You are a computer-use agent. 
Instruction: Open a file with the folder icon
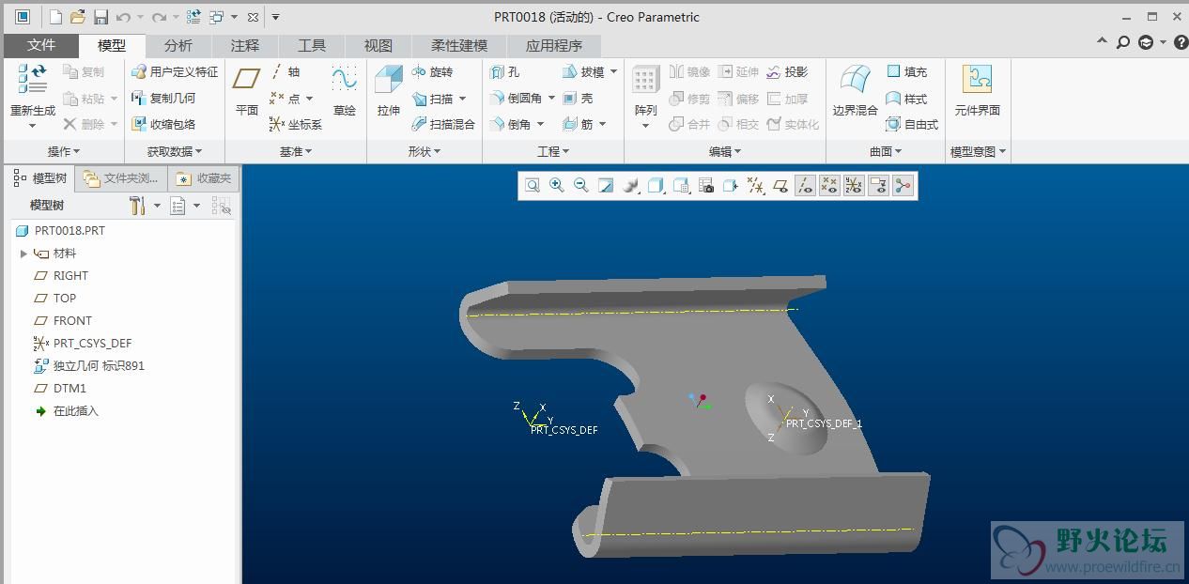point(78,17)
